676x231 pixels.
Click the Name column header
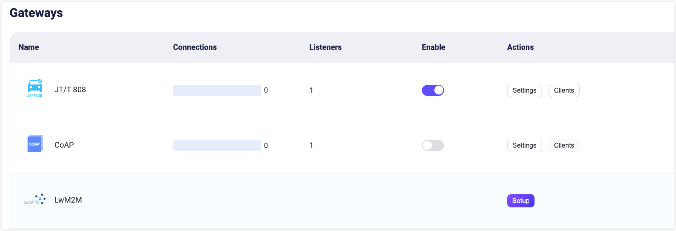pyautogui.click(x=29, y=47)
